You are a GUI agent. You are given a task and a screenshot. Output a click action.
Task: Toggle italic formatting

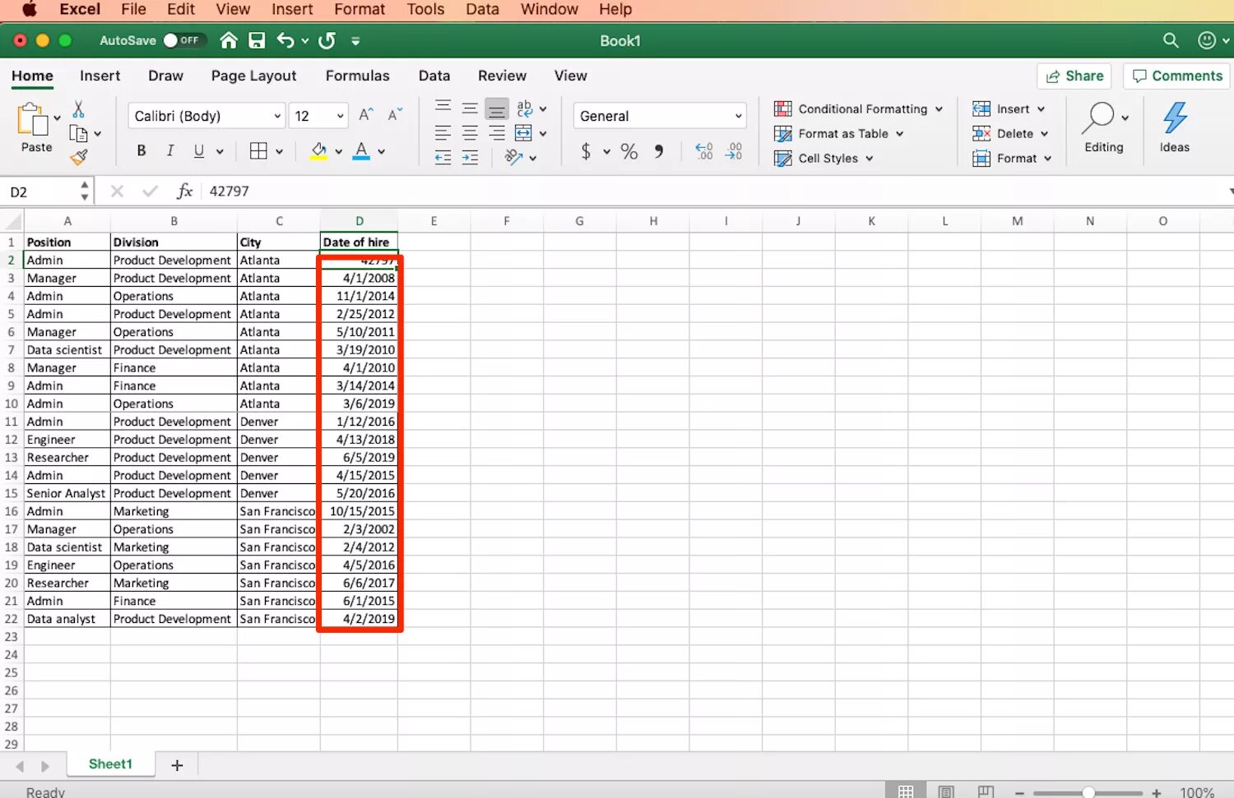(x=170, y=150)
